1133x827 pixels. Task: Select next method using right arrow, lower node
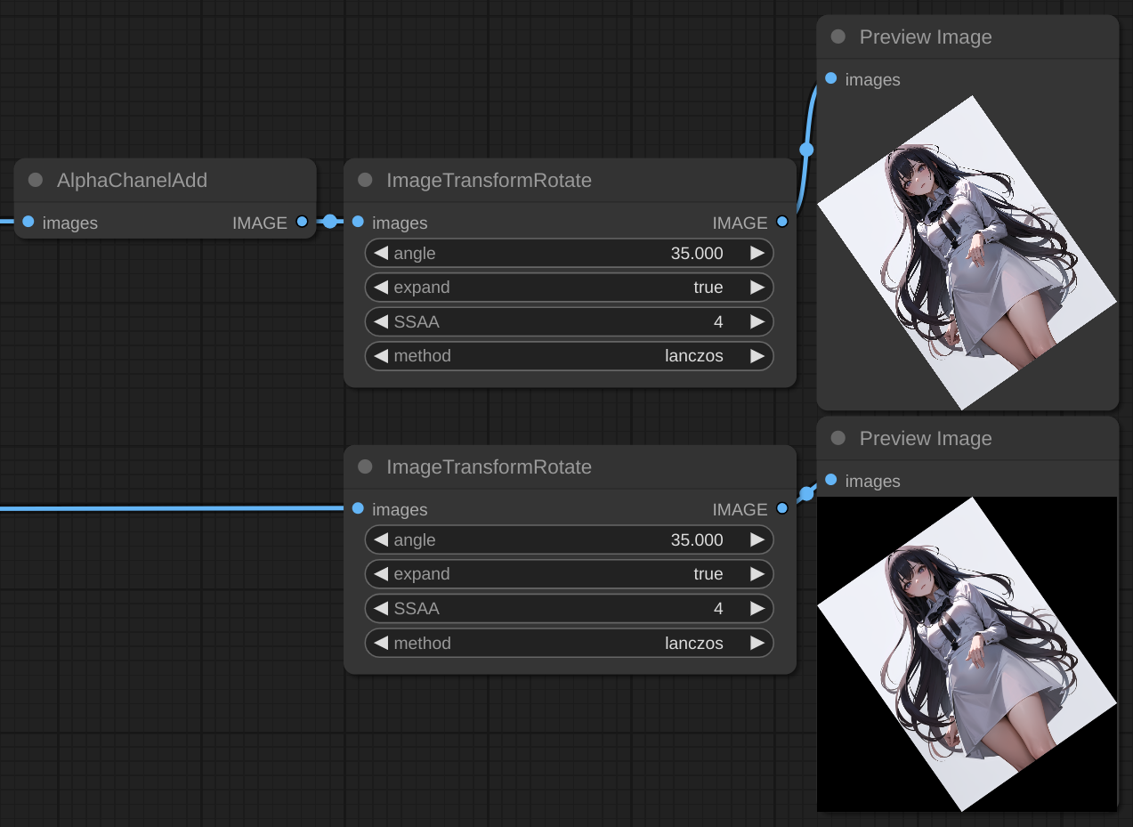coord(757,643)
